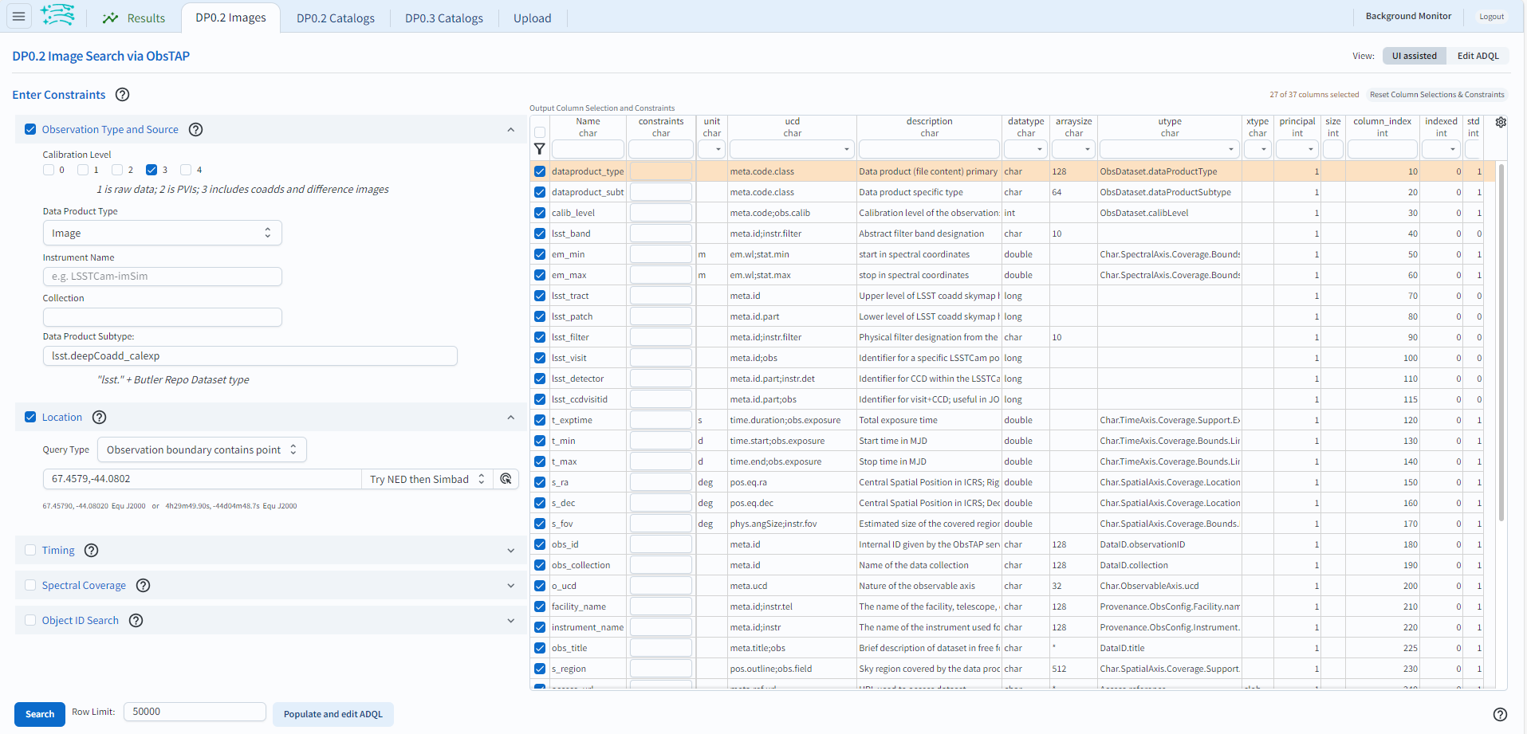1527x734 pixels.
Task: Click the Search button
Action: tap(39, 714)
